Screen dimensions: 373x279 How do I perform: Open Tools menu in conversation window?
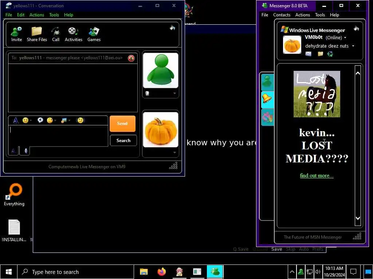point(54,15)
